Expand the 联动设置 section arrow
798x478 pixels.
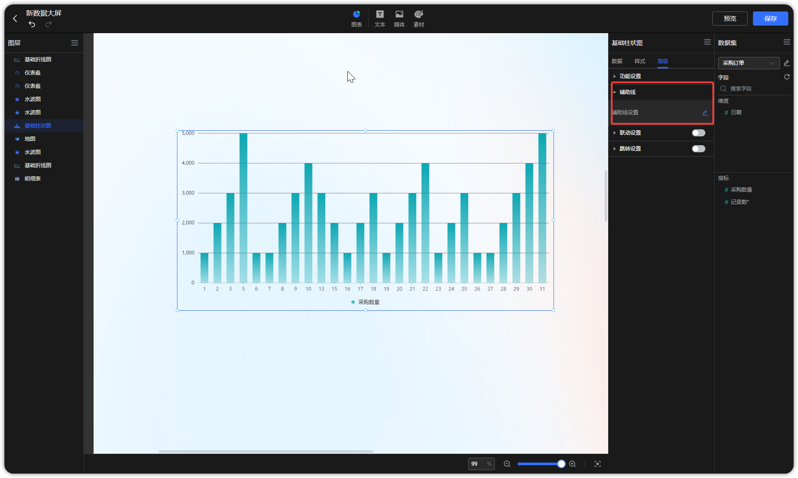tap(614, 133)
